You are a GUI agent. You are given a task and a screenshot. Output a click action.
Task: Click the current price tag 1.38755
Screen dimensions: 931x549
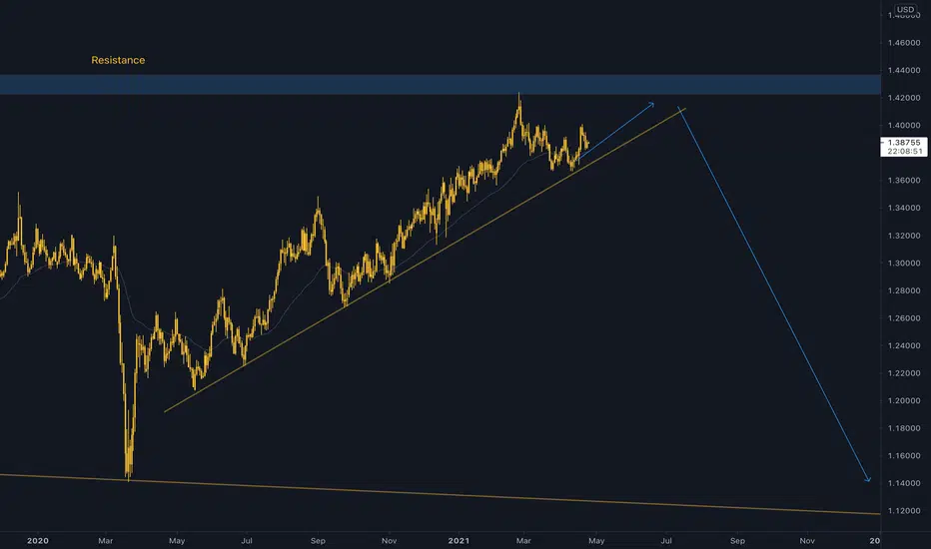point(904,143)
